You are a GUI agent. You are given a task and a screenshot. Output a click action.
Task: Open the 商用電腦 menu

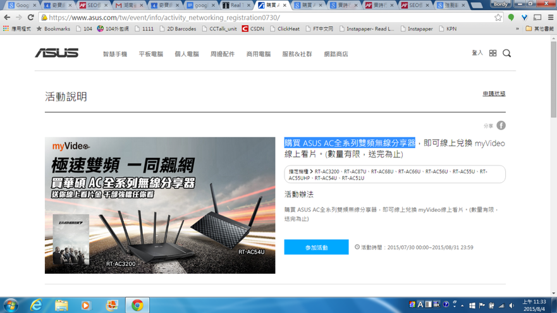(x=258, y=54)
